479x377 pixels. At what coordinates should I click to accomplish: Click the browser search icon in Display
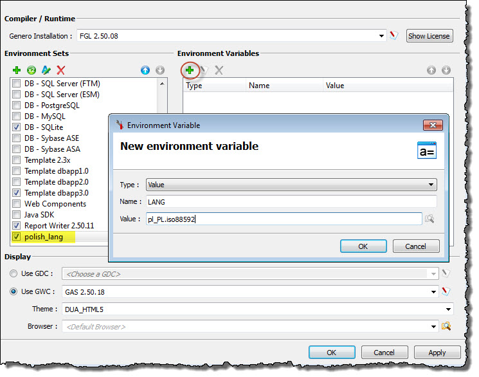click(446, 326)
